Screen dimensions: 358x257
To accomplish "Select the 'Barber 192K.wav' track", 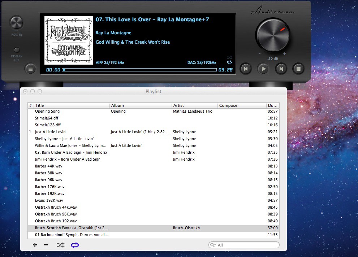I will click(x=154, y=193).
